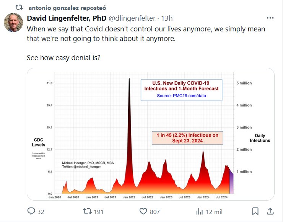Viewport: 283px width, 222px height.
Task: Bookmark this tweet
Action: click(255, 211)
